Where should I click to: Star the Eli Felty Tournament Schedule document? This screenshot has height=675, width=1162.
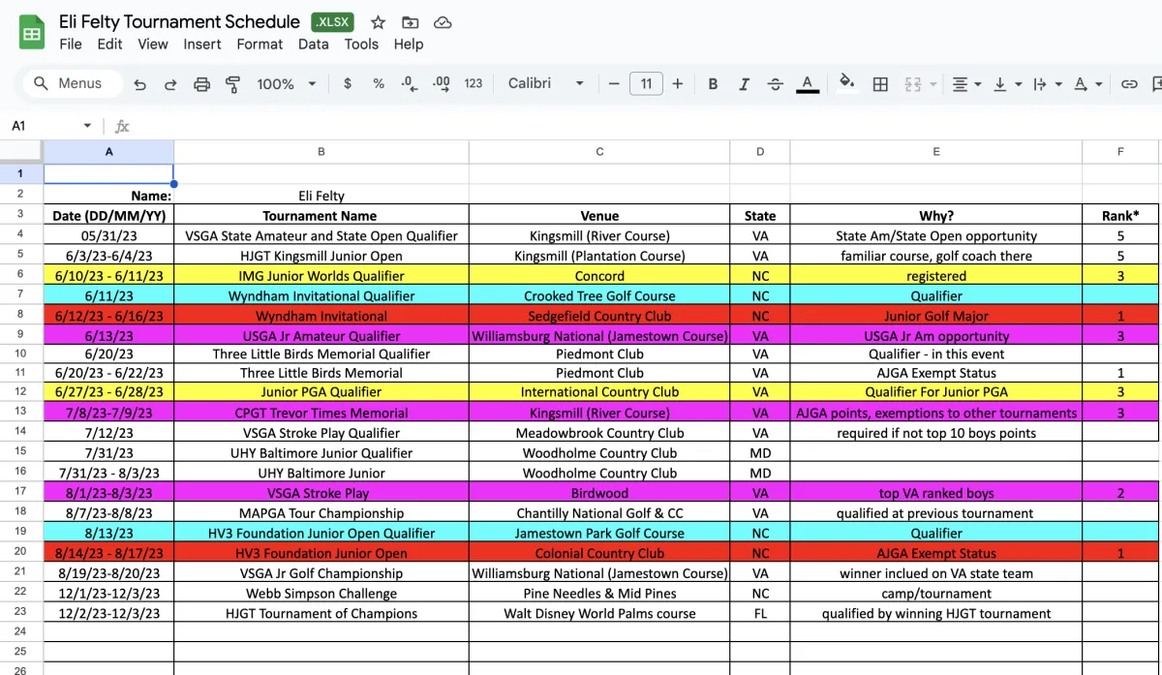(x=378, y=22)
